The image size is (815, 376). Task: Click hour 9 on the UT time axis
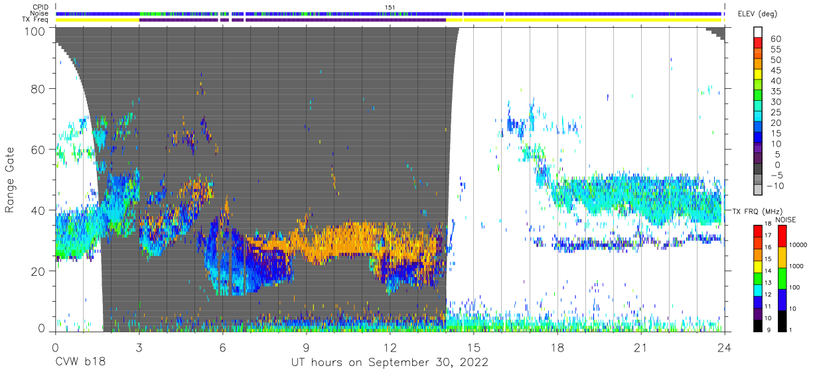tap(306, 347)
